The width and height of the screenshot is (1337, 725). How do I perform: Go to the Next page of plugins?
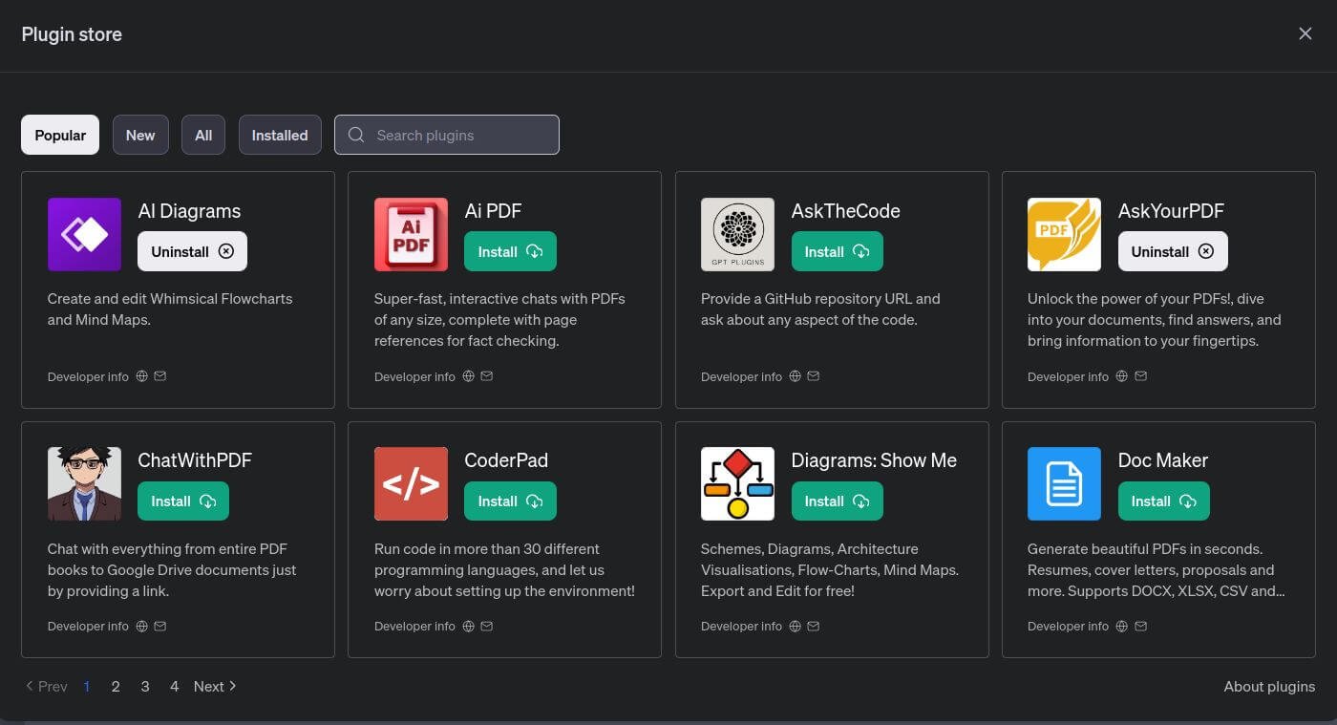point(214,686)
